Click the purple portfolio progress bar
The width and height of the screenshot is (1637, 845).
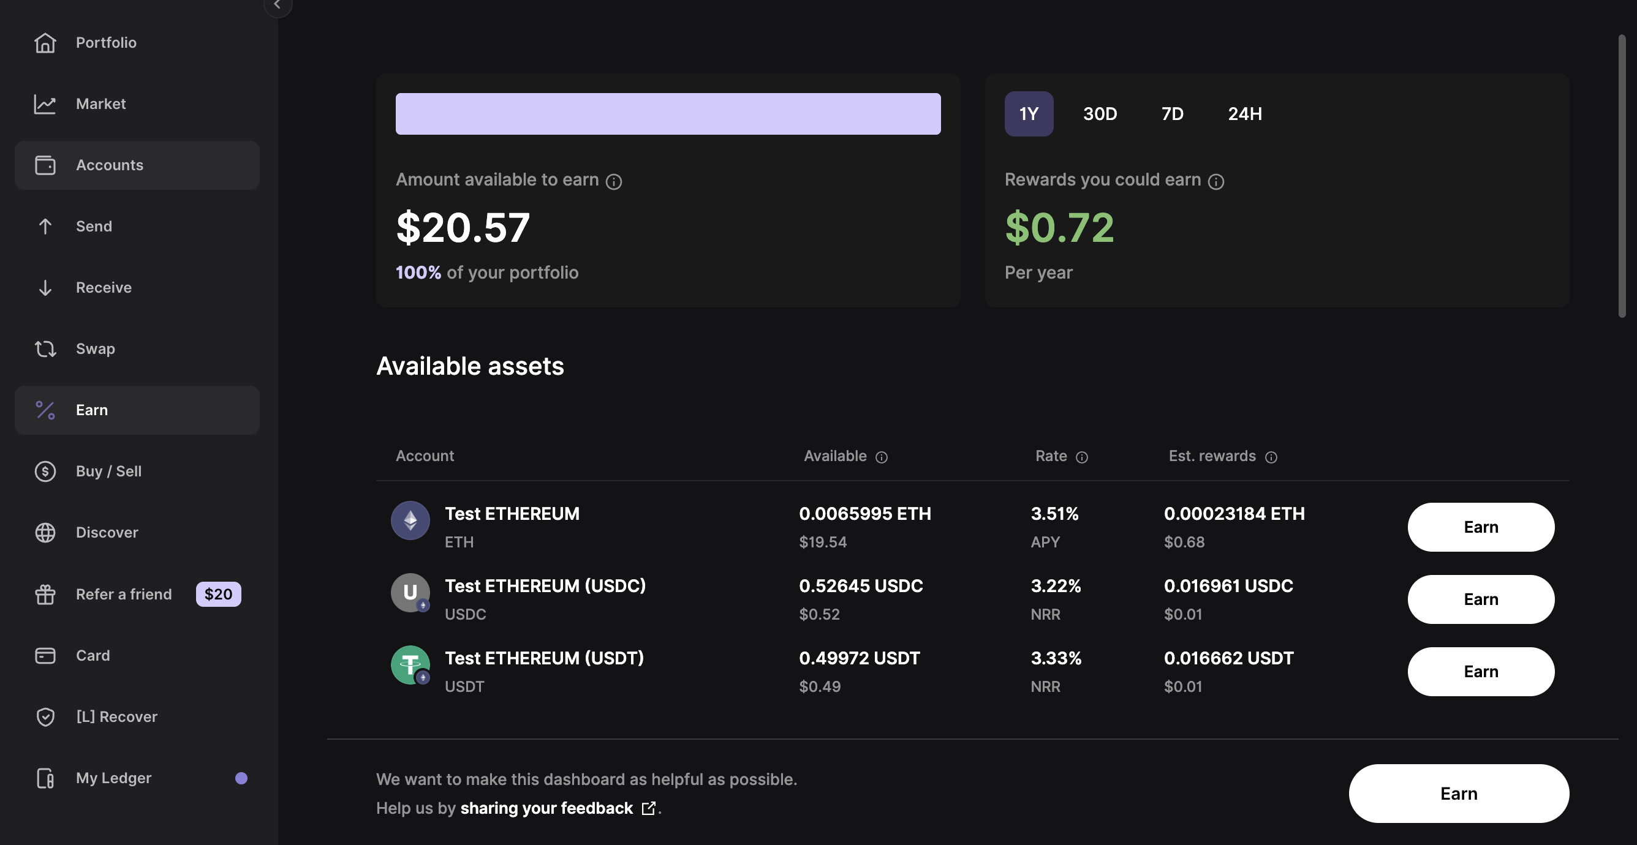coord(667,113)
